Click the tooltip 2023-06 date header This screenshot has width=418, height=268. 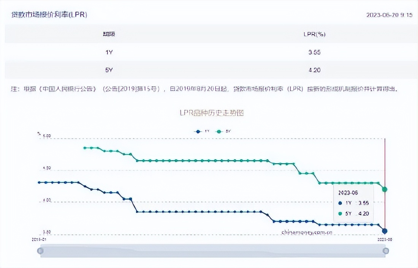[x=348, y=192]
